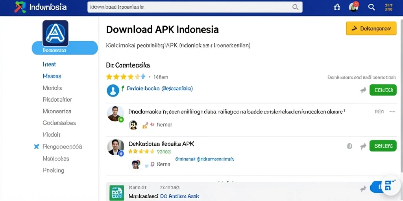Open the Nsblocbas sidebar item
403x201 pixels.
point(56,159)
